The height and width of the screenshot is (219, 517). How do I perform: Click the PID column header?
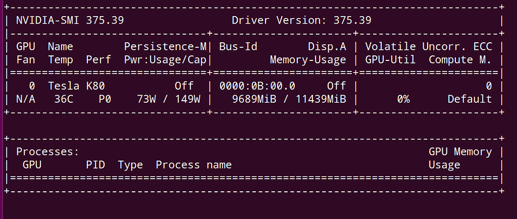tap(95, 165)
